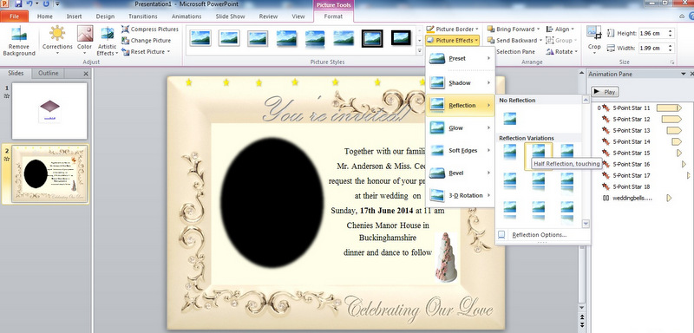Open Picture Border dropdown
Viewport: 694px width, 333px height.
pyautogui.click(x=452, y=29)
